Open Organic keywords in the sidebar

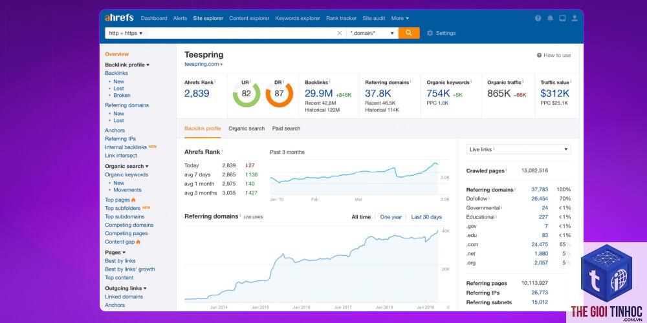click(x=126, y=174)
